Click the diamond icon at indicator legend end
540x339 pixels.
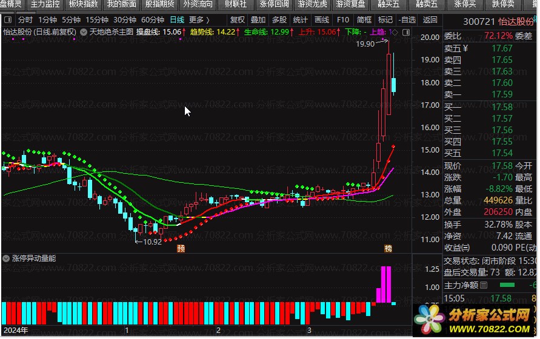click(x=395, y=32)
